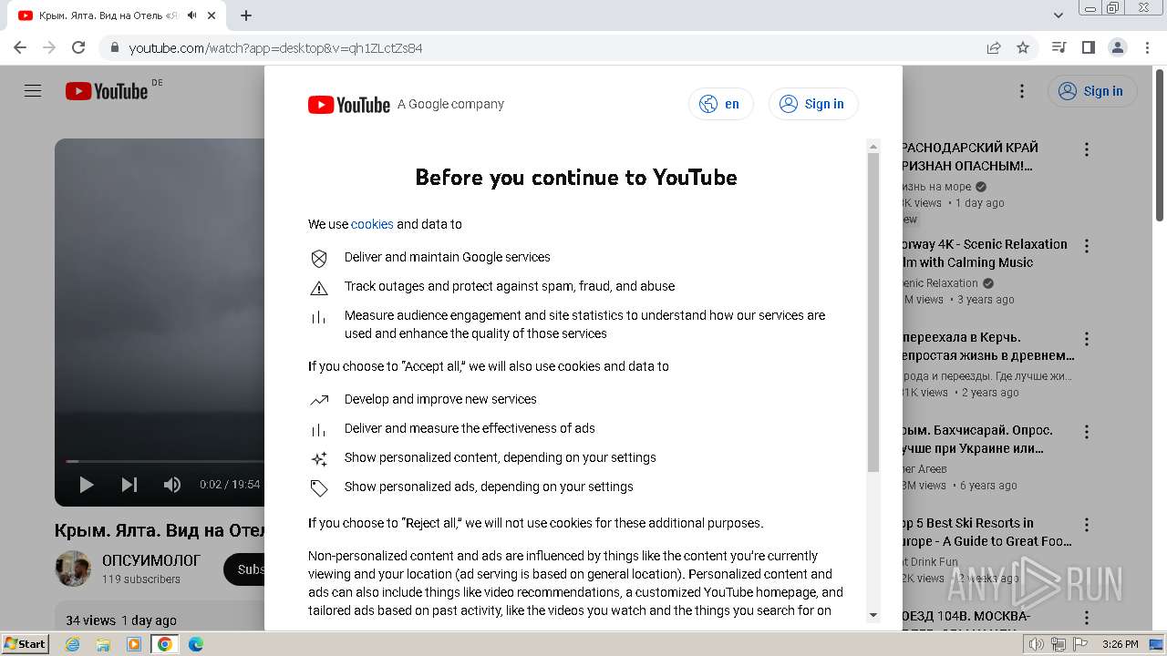Screen dimensions: 1167x656
Task: Reload the current page
Action: (x=78, y=47)
